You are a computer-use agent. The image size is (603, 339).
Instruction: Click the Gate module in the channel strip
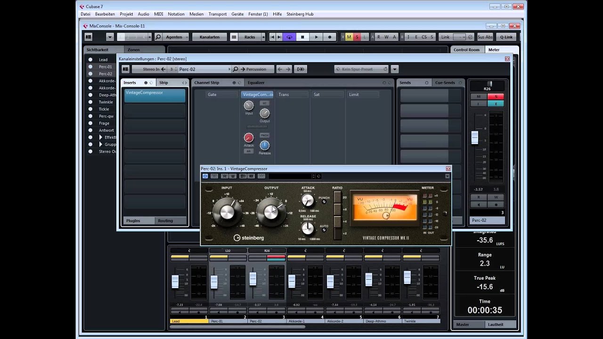[x=222, y=95]
